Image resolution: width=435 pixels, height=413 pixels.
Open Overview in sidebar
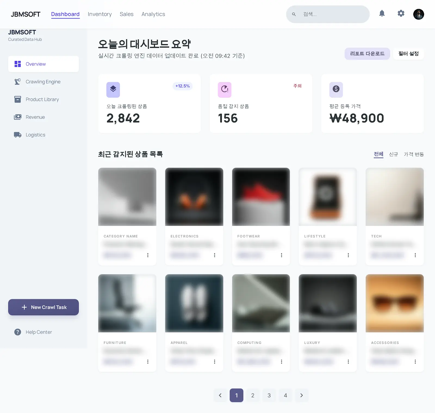point(43,64)
